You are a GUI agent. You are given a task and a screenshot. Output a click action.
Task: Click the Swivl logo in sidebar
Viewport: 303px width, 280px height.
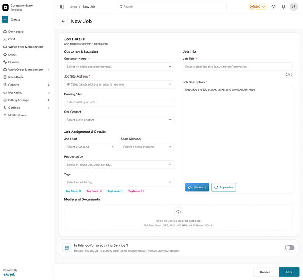coord(9,275)
